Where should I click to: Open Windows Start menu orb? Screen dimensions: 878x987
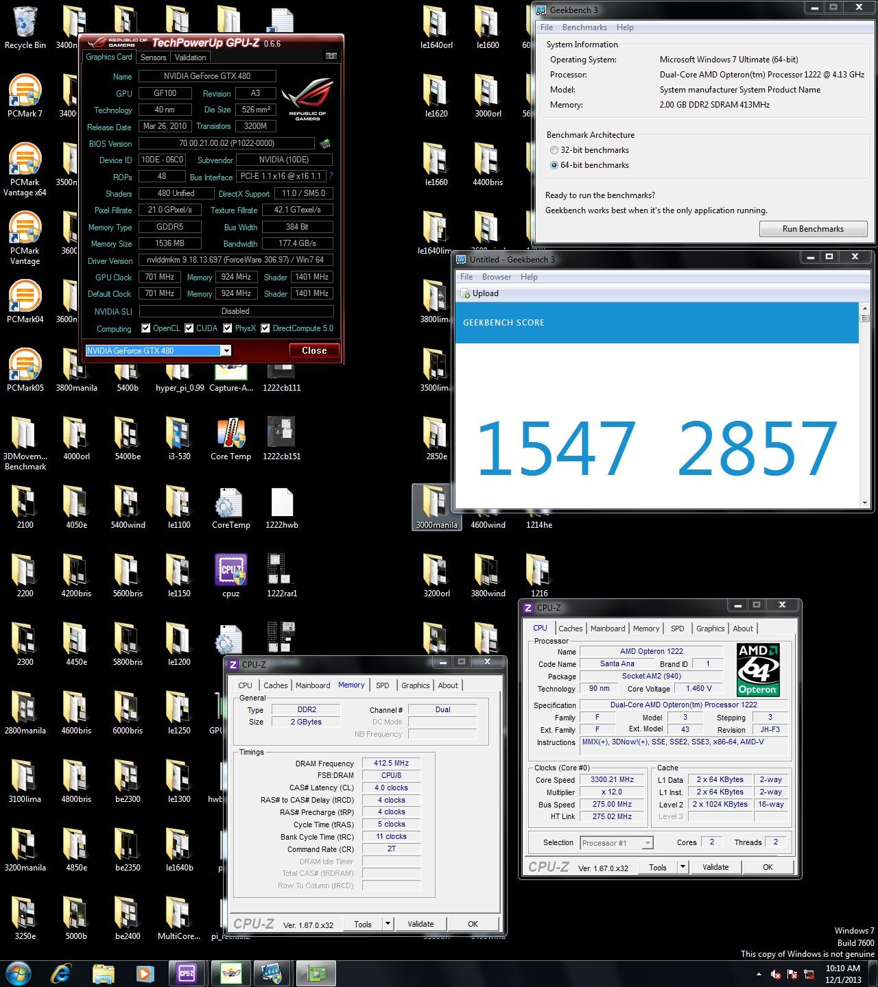click(18, 973)
